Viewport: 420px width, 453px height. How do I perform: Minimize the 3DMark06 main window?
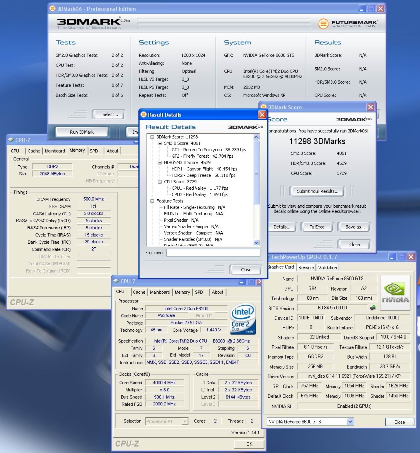tap(362, 9)
